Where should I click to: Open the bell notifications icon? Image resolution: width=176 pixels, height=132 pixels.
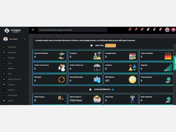[x=154, y=30]
